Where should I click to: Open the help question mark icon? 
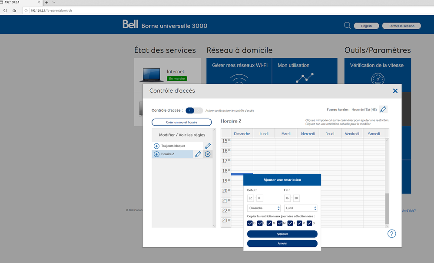pos(391,234)
